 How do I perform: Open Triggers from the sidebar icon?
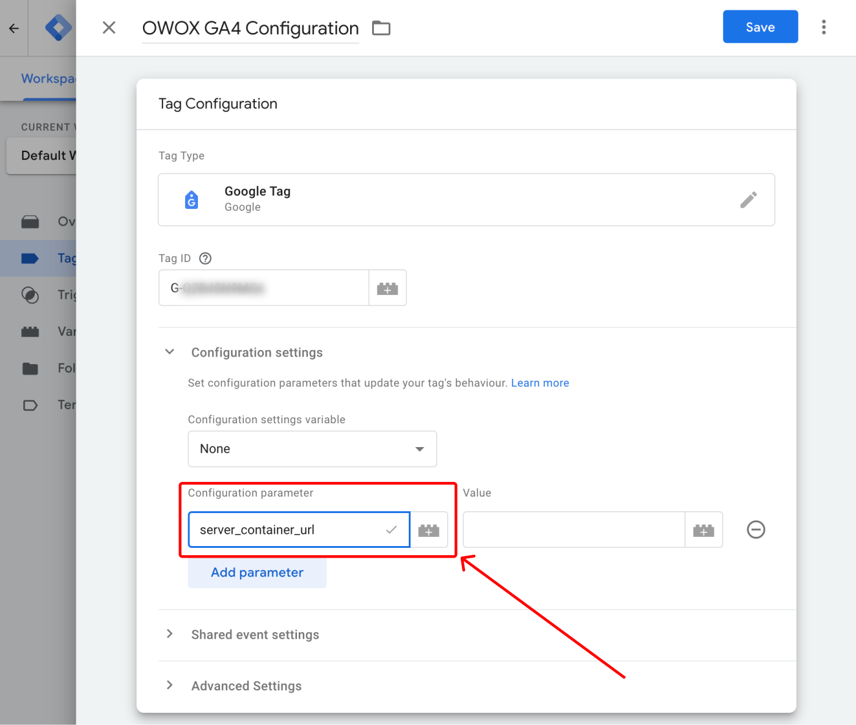(x=30, y=295)
